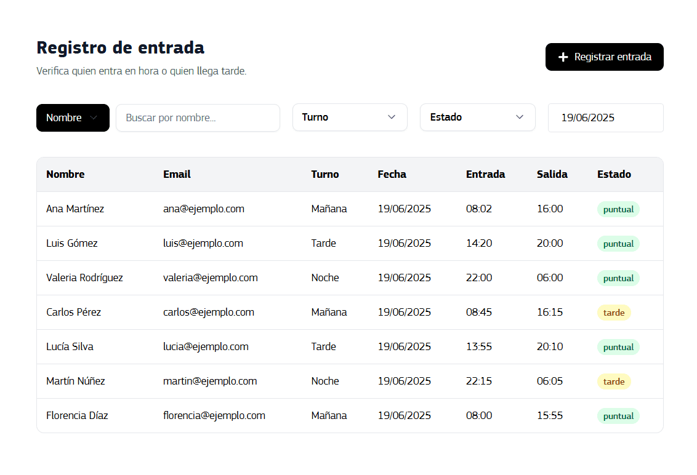
Task: Click salida time 16:00
Action: (550, 209)
